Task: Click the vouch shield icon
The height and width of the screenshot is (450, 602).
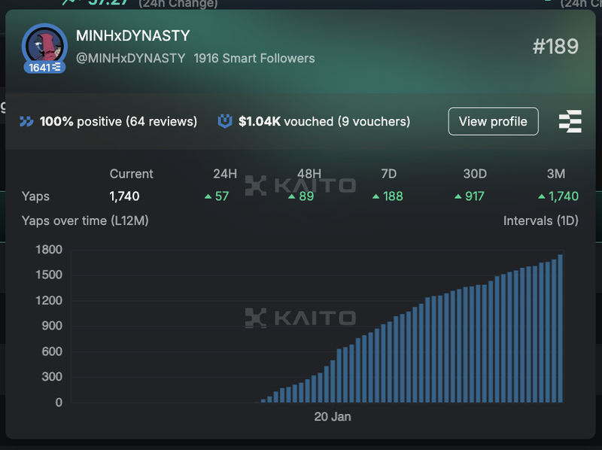Action: (224, 121)
